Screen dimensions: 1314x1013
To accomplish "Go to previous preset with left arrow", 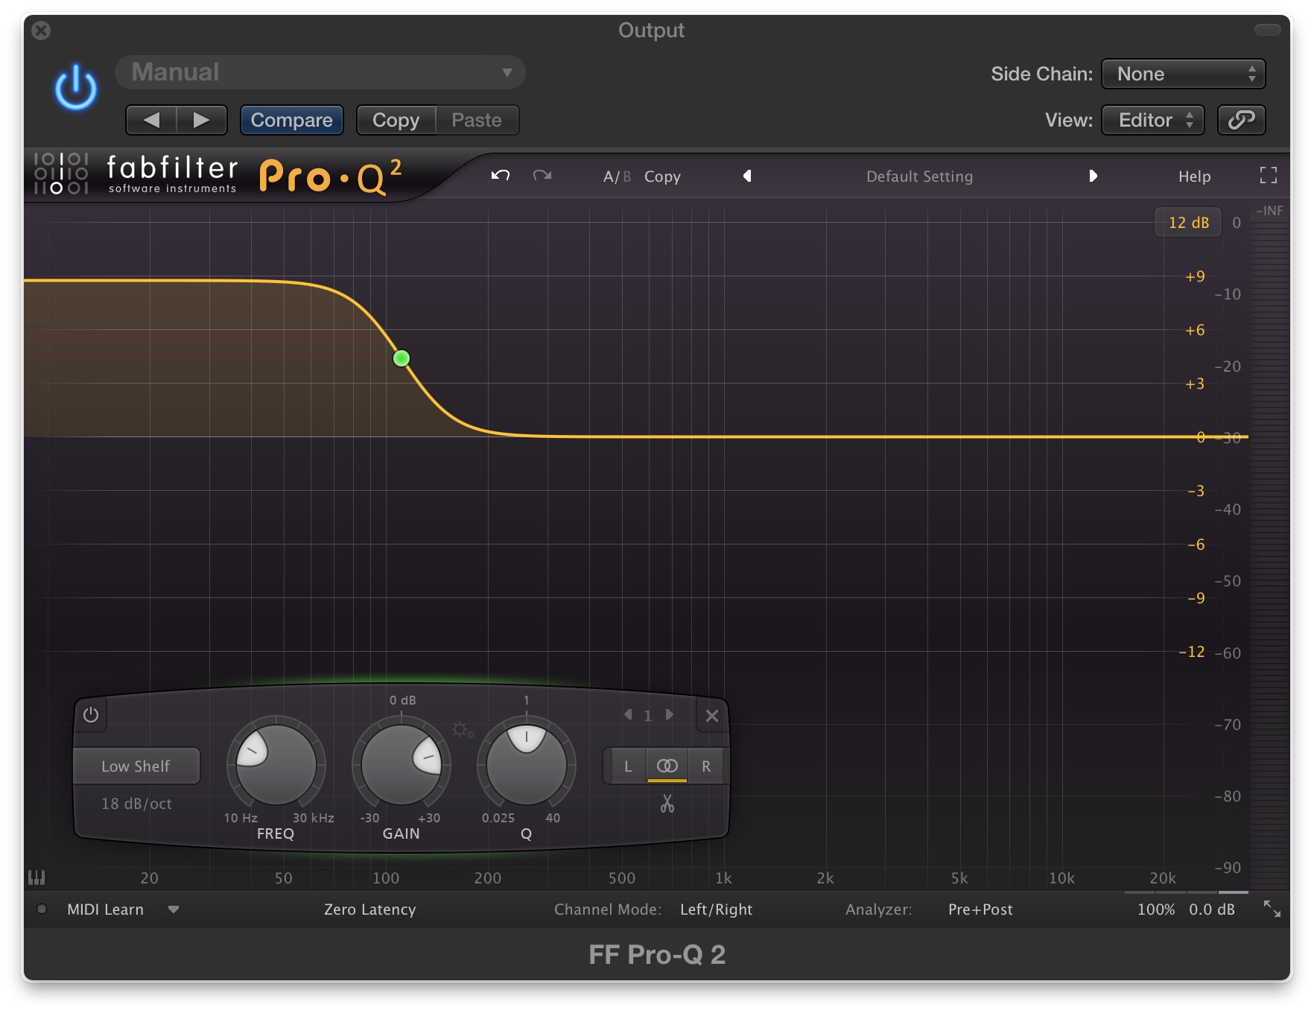I will 151,120.
